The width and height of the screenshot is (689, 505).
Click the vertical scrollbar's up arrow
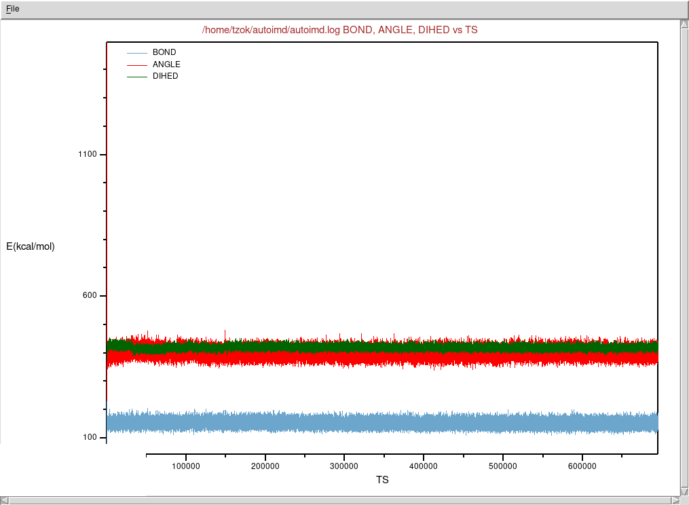pyautogui.click(x=685, y=24)
